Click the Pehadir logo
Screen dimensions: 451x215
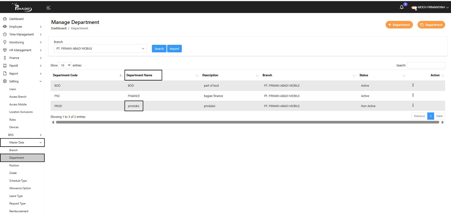coord(23,7)
